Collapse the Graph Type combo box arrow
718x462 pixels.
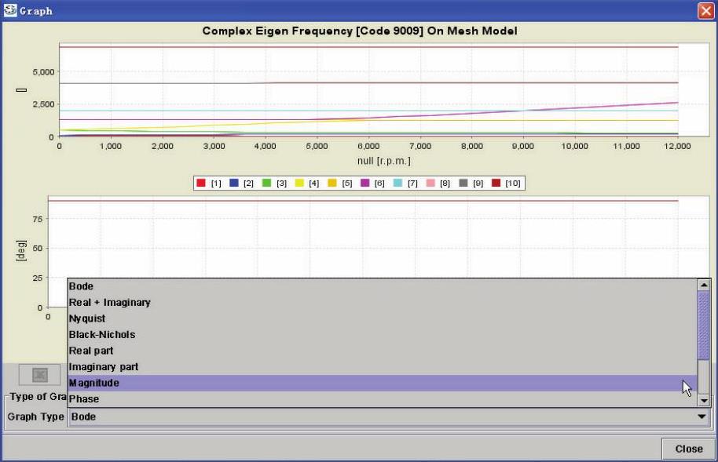pos(702,417)
